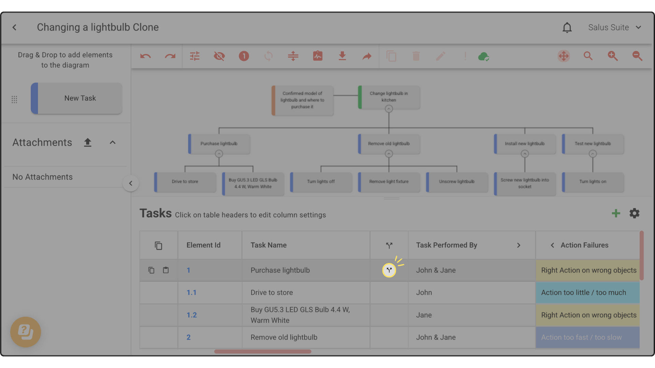
Task: Click the Action Failures column header
Action: [x=584, y=245]
